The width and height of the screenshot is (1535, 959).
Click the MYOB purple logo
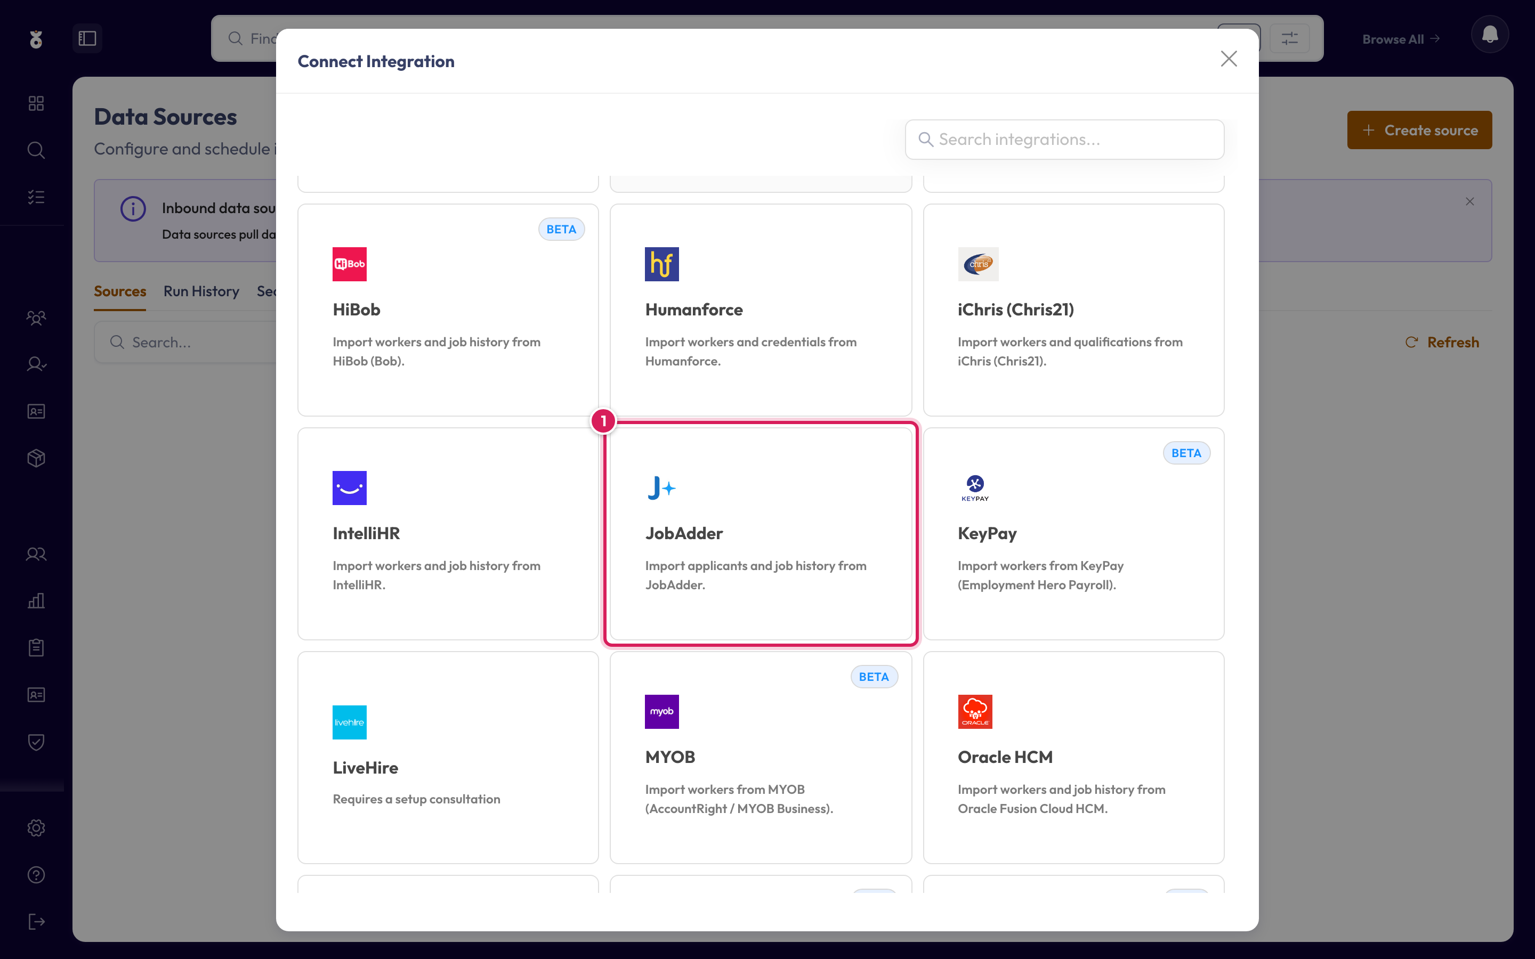661,711
